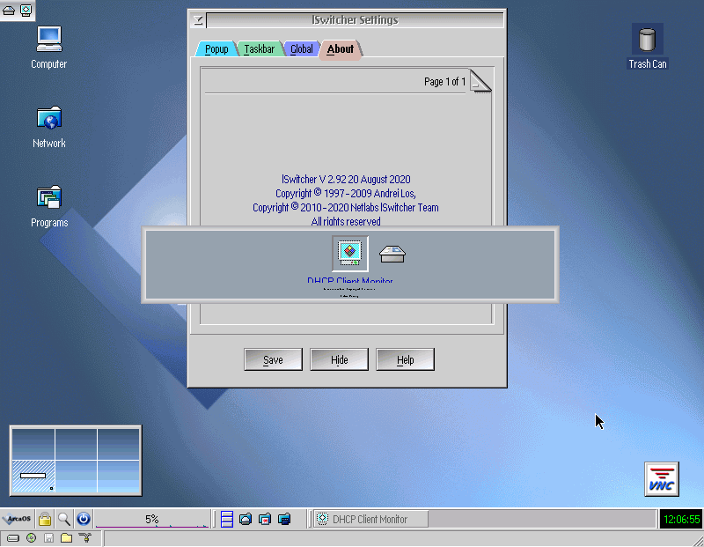Viewport: 704px width, 547px height.
Task: Open the Network desktop folder
Action: [x=49, y=127]
